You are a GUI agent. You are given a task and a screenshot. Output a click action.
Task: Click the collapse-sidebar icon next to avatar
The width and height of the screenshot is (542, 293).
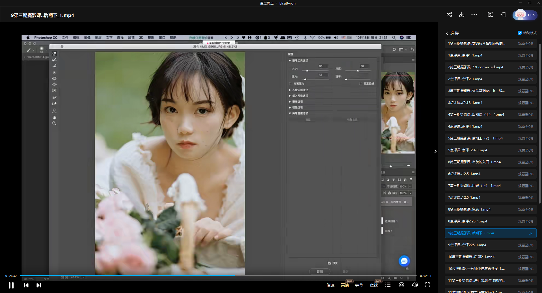tap(503, 14)
